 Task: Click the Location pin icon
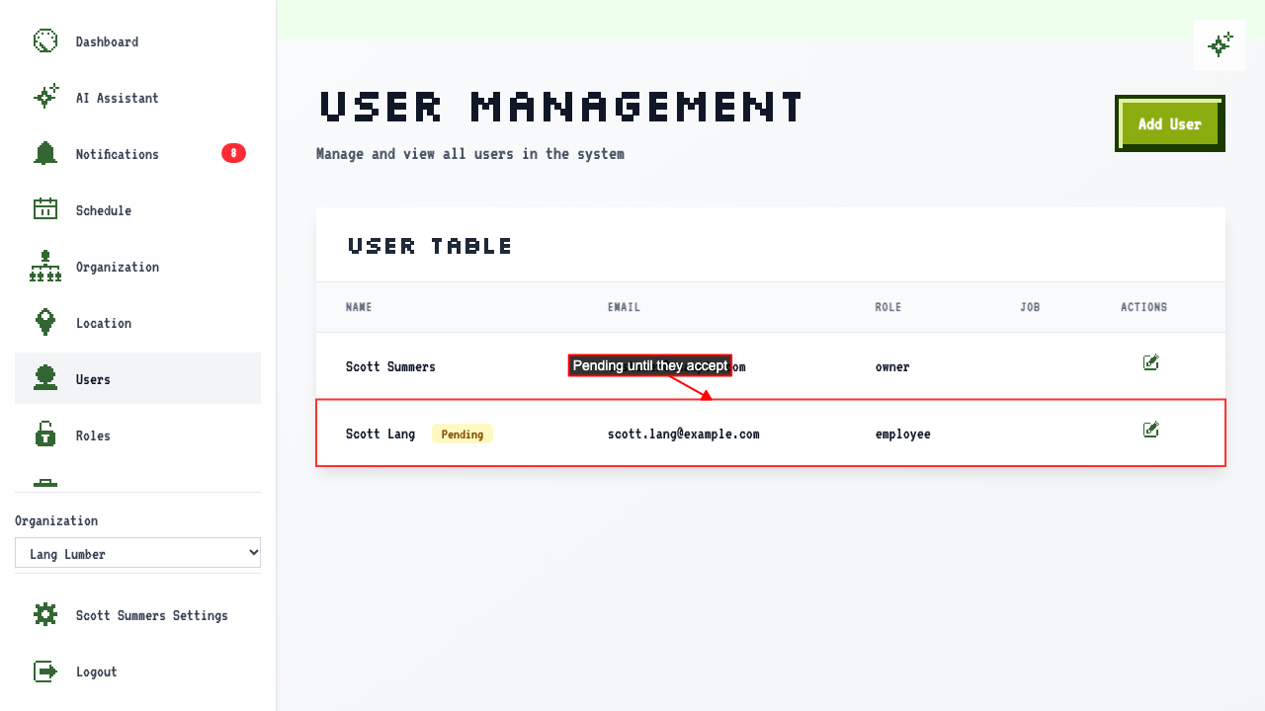point(45,323)
